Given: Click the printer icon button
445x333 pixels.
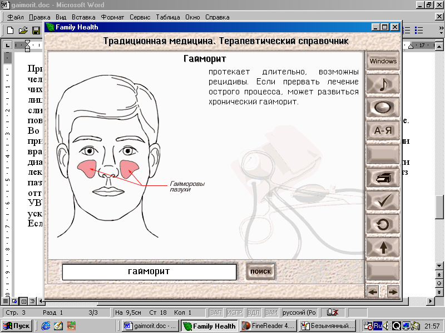Looking at the screenshot, I should tap(383, 177).
